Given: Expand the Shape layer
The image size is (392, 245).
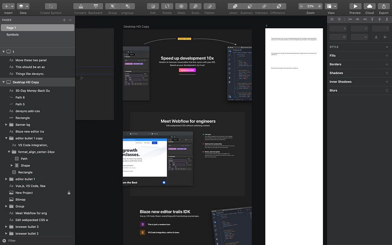Looking at the screenshot, I should pos(11,165).
